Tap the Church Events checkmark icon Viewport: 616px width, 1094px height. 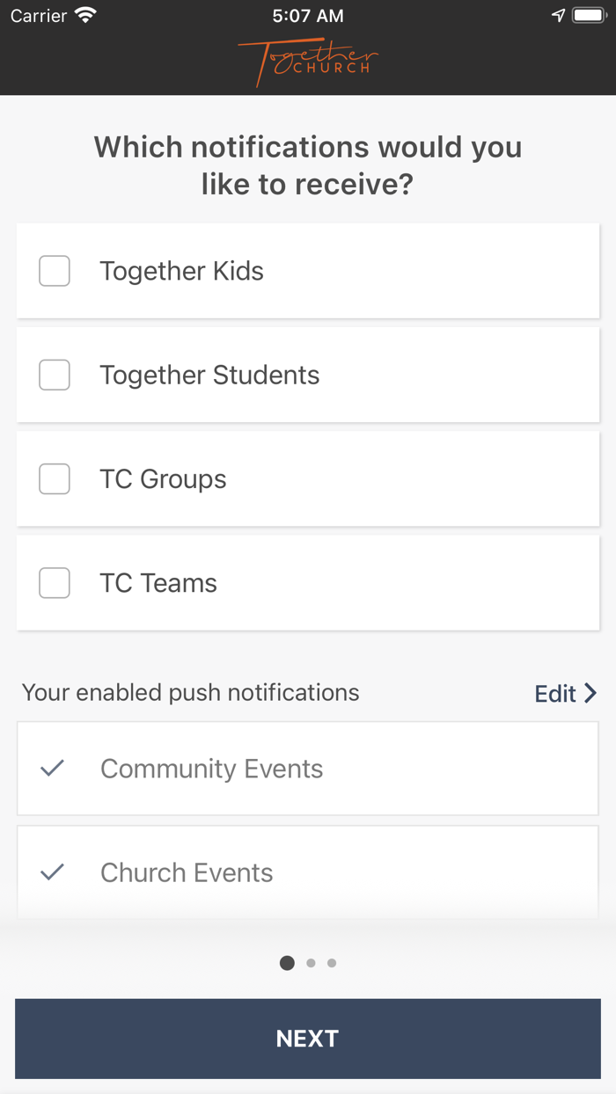coord(53,872)
